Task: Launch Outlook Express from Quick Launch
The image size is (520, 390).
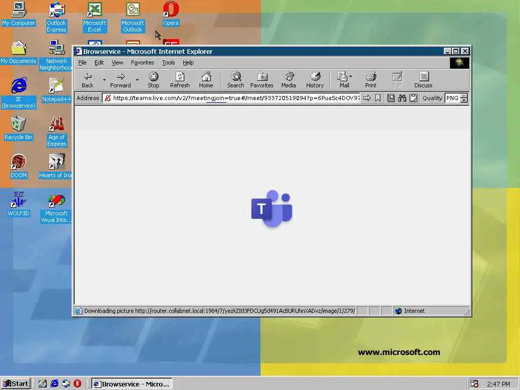Action: tap(66, 384)
